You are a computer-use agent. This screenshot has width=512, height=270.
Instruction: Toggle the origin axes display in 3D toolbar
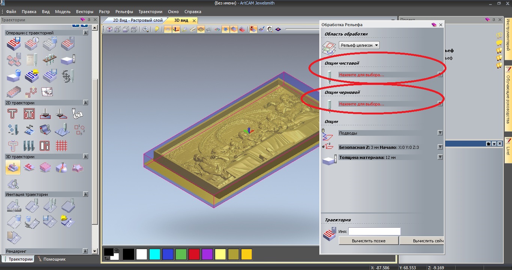176,29
